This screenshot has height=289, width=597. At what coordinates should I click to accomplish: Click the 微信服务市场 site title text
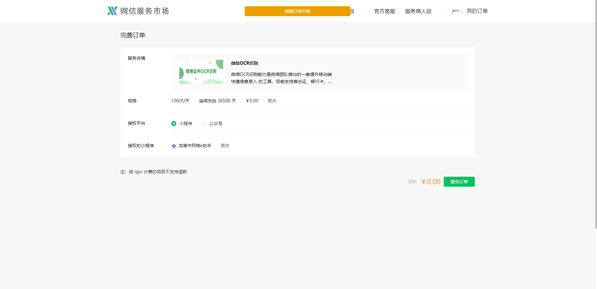pos(145,11)
